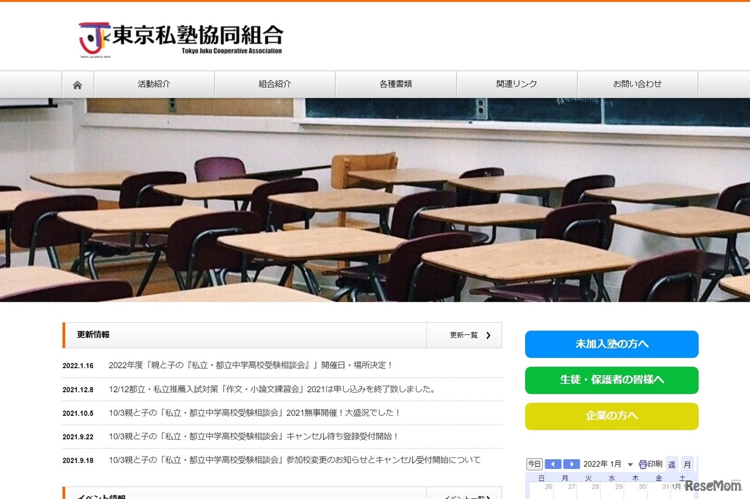Open the 関連リンク menu
Viewport: 750px width, 499px height.
517,84
